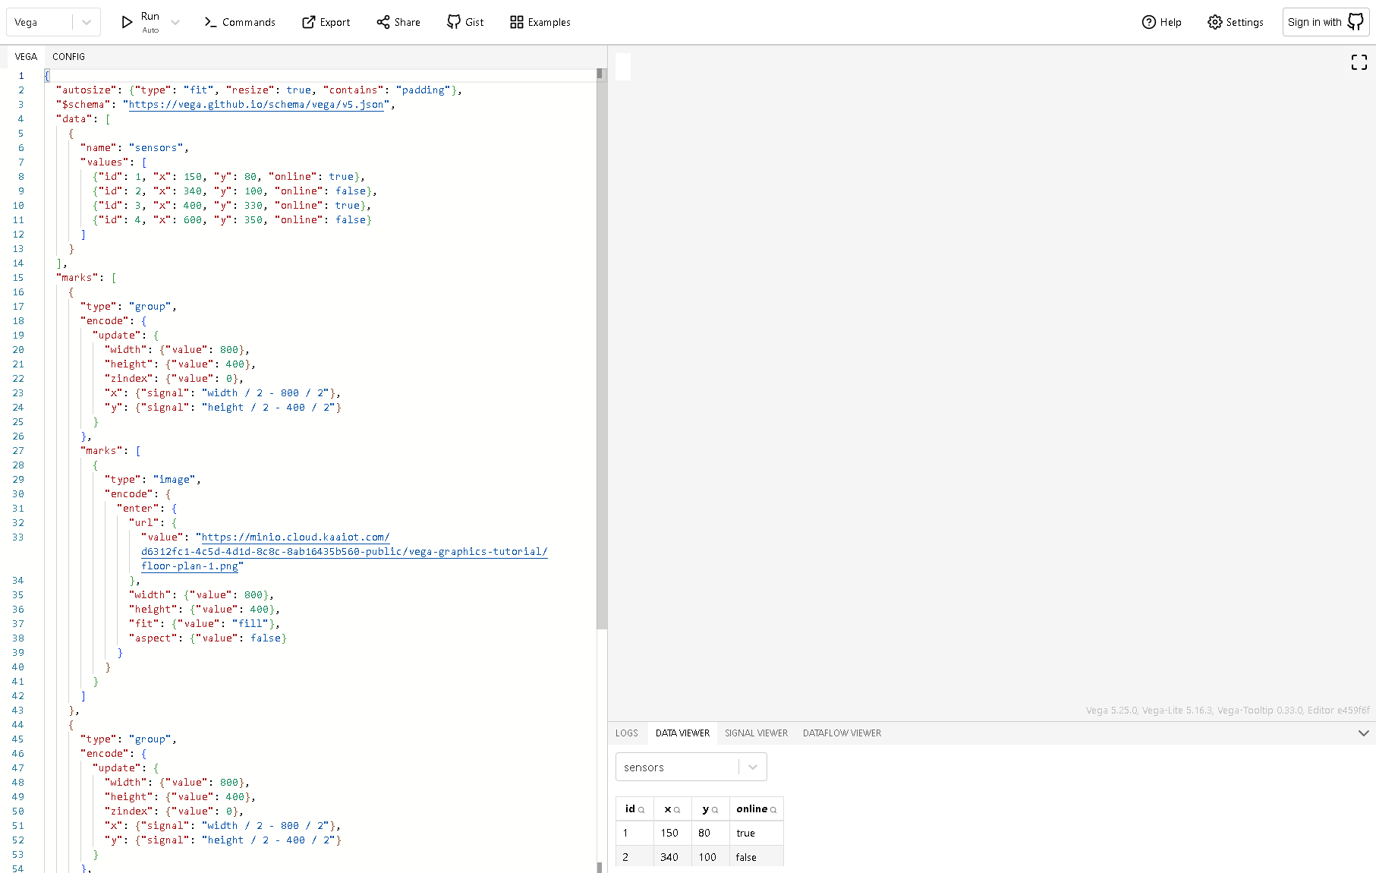Click table cell with y value 100
The width and height of the screenshot is (1376, 873).
pyautogui.click(x=710, y=857)
